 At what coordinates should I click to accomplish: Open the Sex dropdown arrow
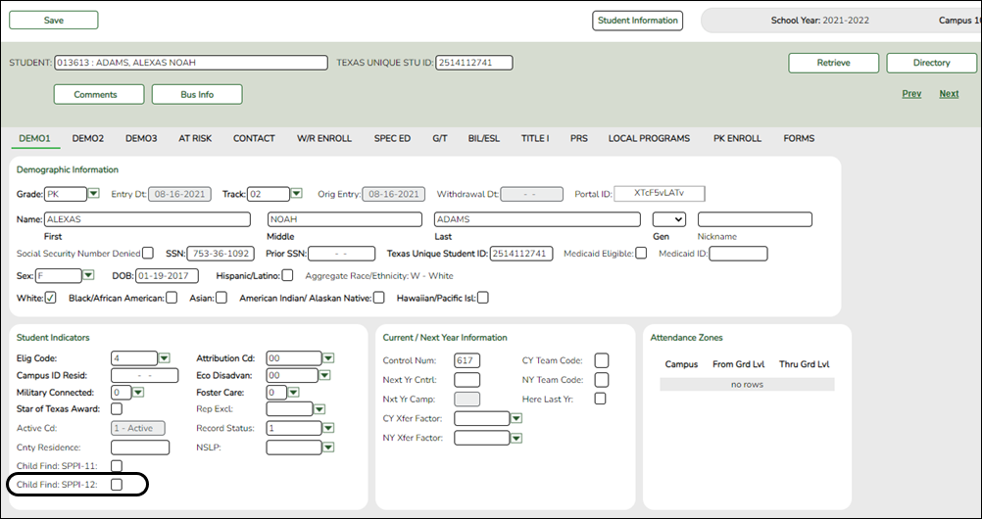click(88, 275)
